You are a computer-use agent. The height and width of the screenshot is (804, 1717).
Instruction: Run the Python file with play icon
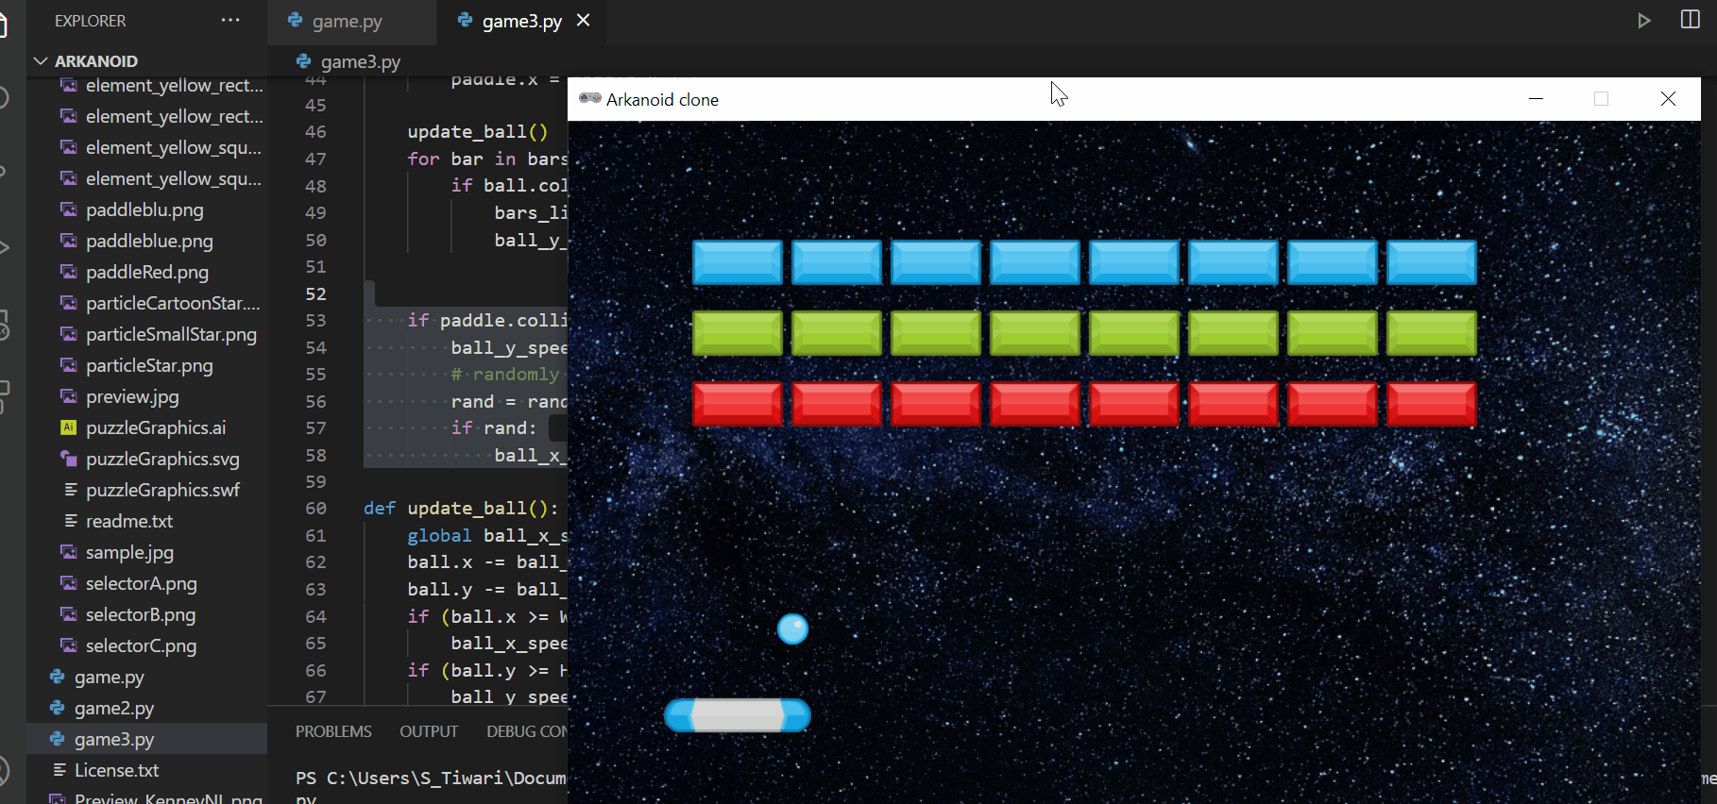point(1644,21)
